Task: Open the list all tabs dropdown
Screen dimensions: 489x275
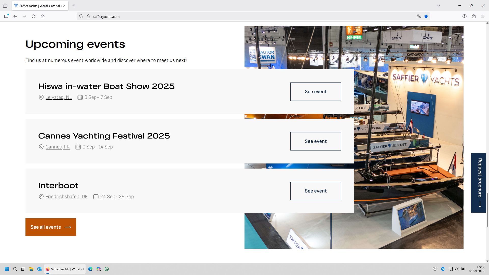Action: (439, 6)
